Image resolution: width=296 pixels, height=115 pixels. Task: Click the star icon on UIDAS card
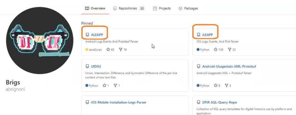coord(104,85)
